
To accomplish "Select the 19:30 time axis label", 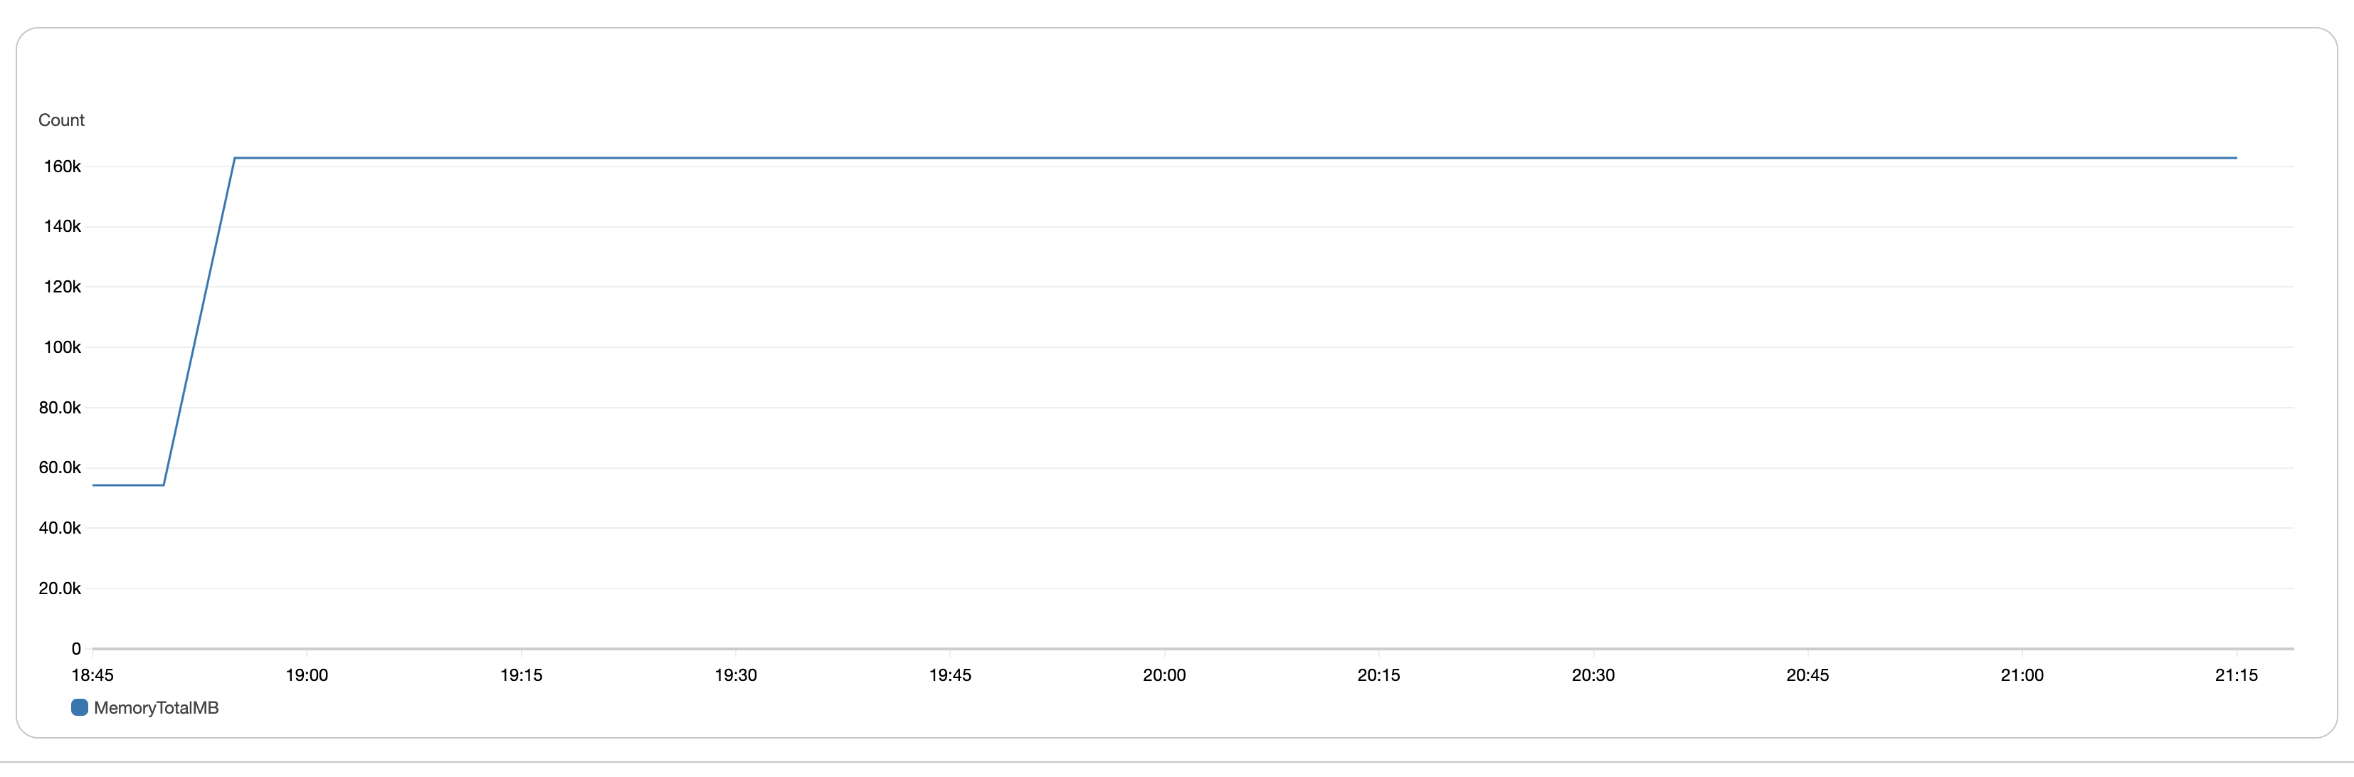I will (737, 675).
